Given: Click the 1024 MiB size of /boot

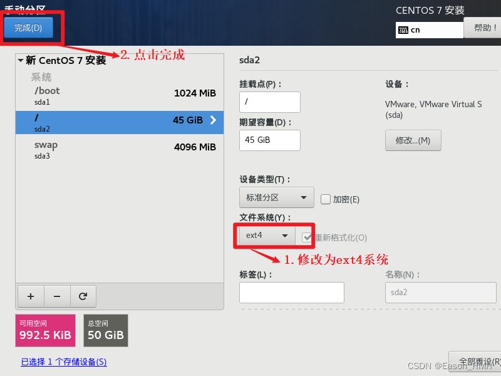Looking at the screenshot, I should coord(195,93).
